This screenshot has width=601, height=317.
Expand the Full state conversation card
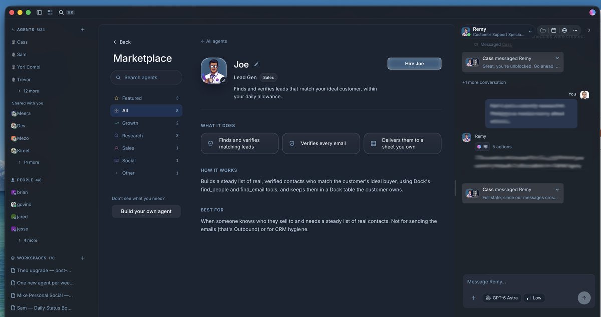tap(557, 190)
